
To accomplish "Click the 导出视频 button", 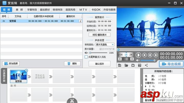I will pos(171,64).
